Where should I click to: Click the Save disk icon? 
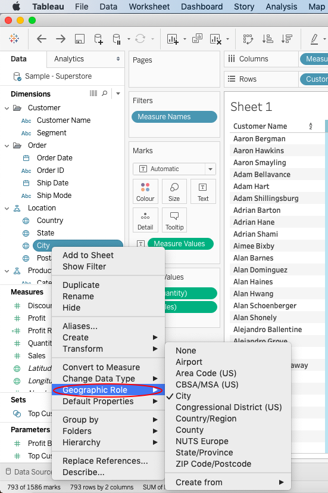coord(79,39)
